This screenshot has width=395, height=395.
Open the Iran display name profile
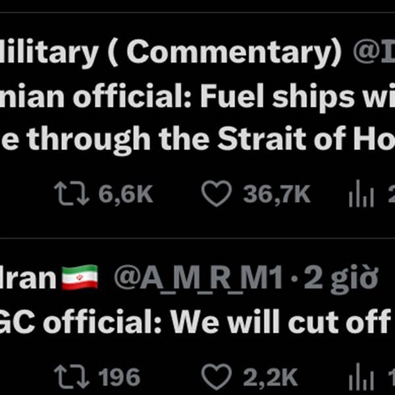(28, 278)
